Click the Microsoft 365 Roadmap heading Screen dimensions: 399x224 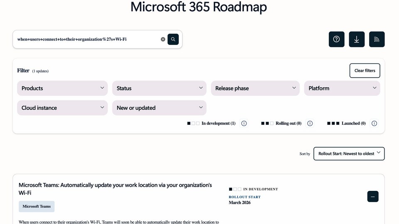click(x=199, y=7)
